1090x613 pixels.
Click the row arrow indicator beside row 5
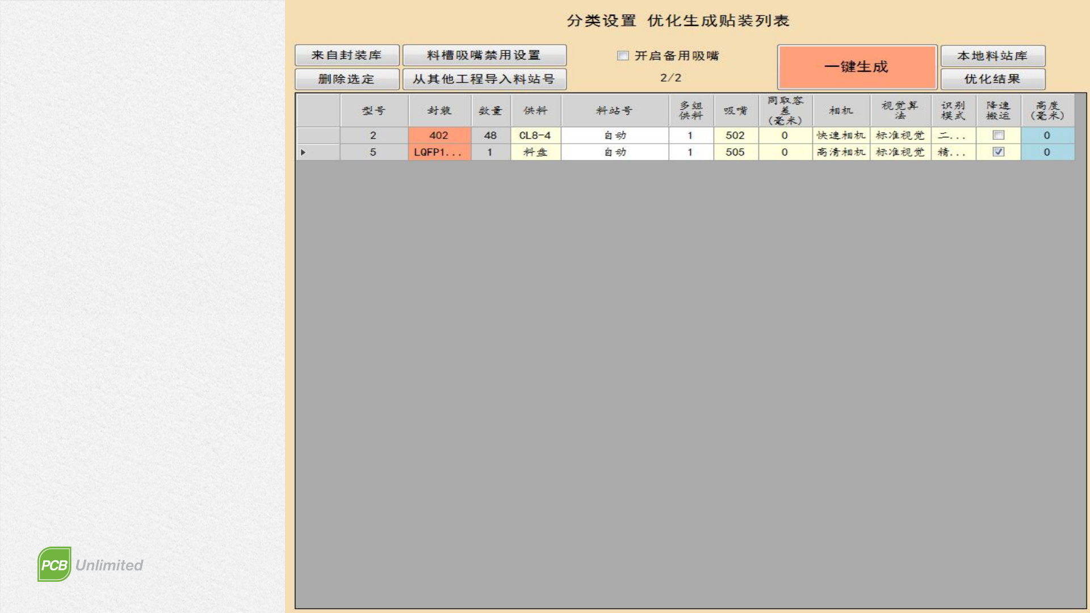(303, 152)
